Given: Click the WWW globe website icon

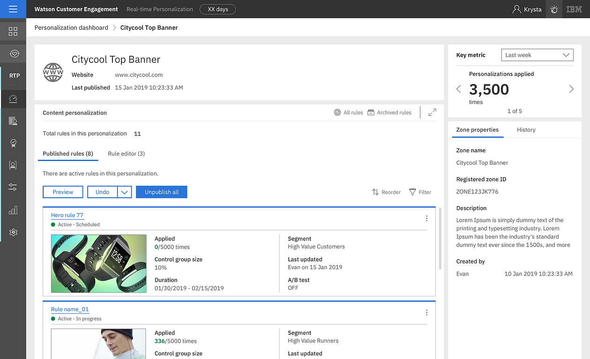Looking at the screenshot, I should point(53,73).
